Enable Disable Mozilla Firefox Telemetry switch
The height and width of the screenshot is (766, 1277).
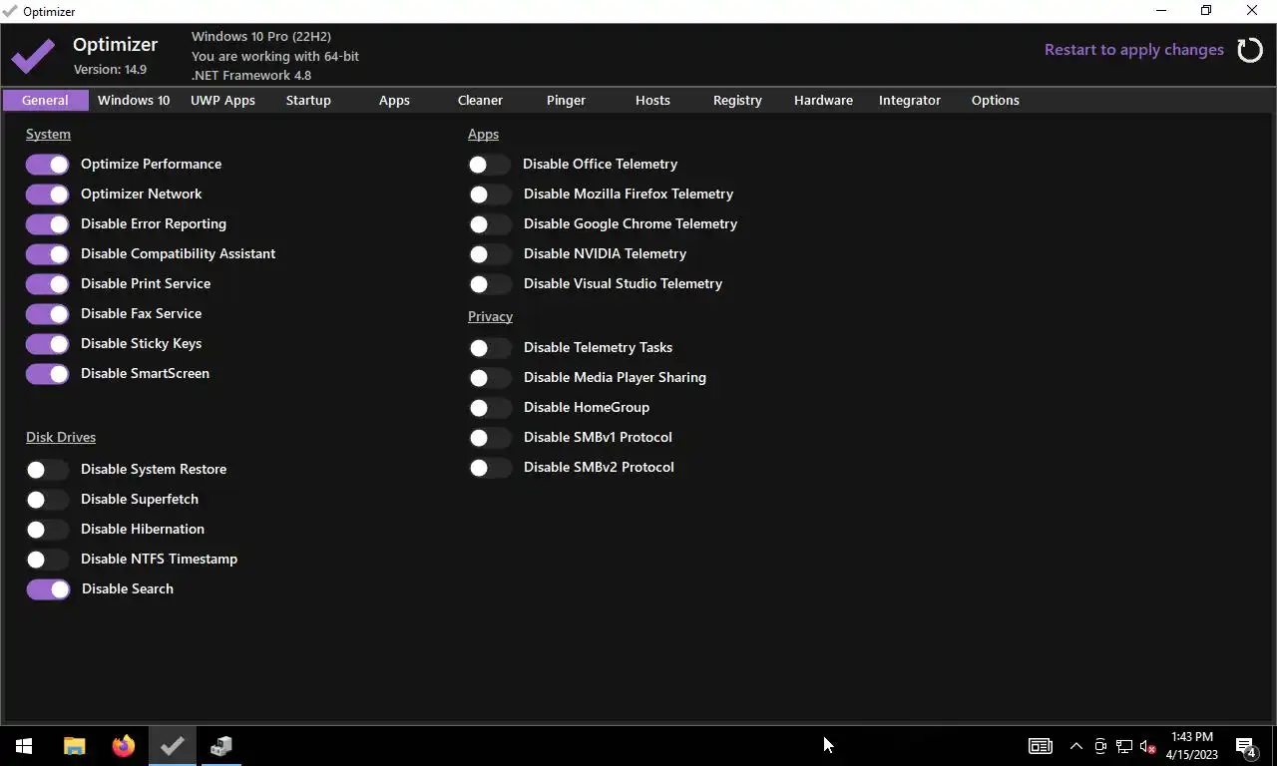(x=490, y=194)
